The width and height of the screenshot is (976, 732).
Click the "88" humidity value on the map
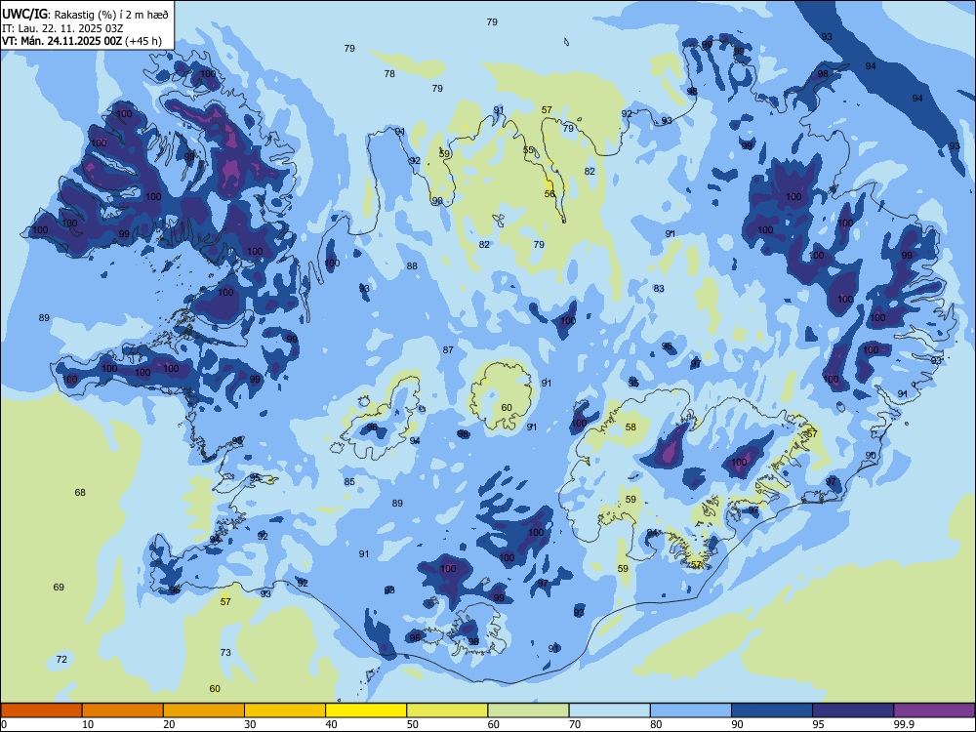412,265
